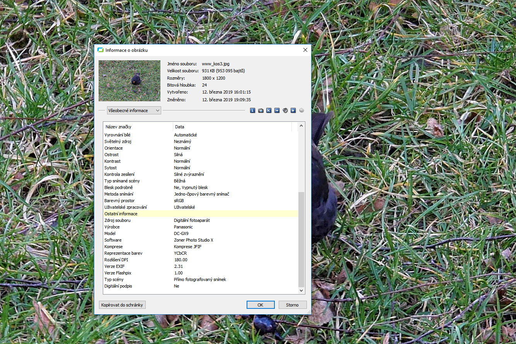Close the Informace o obrázku dialog

pos(305,50)
